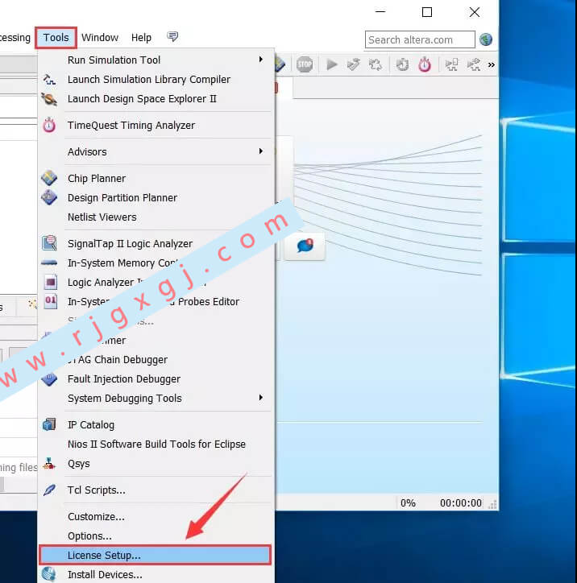Click the Qsys icon

pyautogui.click(x=49, y=463)
